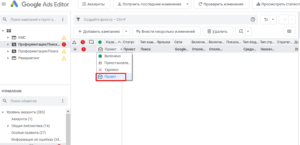This screenshot has height=145, width=300.
Task: Open the find and replace dropdown arrow
Action: (248, 32)
